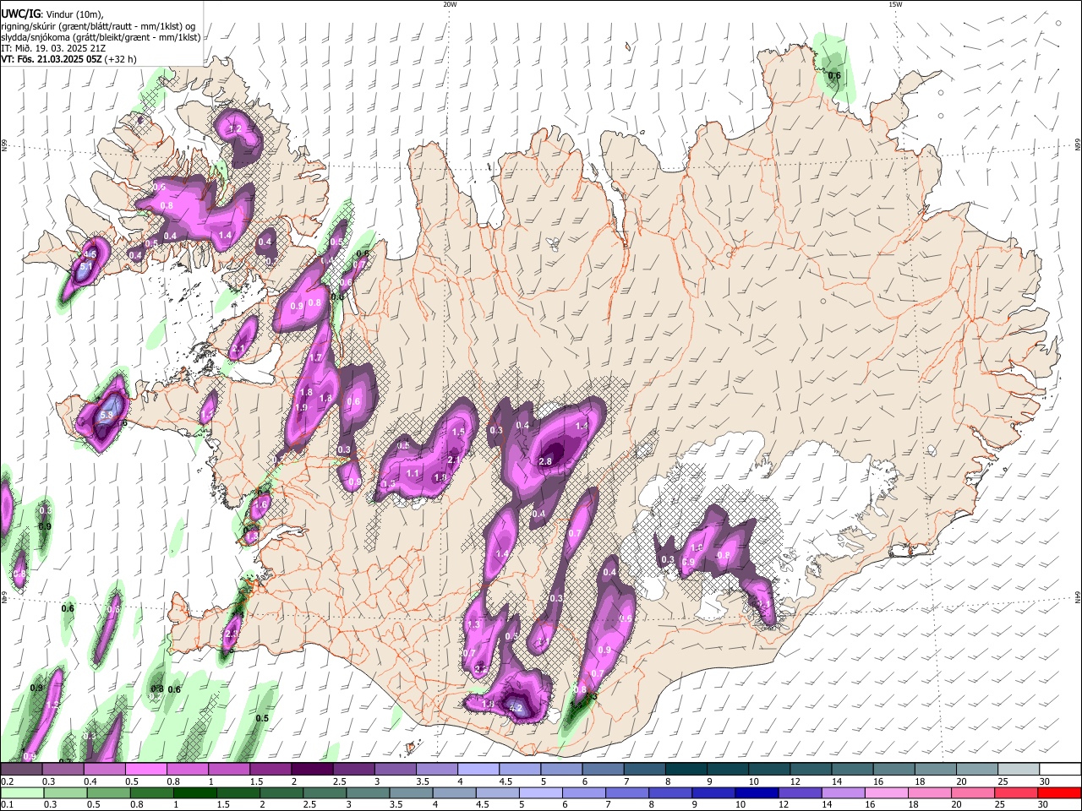1082x811 pixels.
Task: Select dusky mauve snow swatch between 0.2 and 0.3
Action: click(21, 769)
